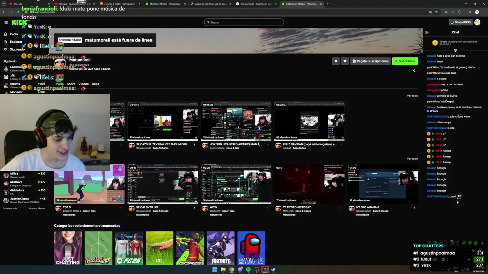Open Chrome from the taskbar
This screenshot has height=274, width=488.
tap(231, 270)
